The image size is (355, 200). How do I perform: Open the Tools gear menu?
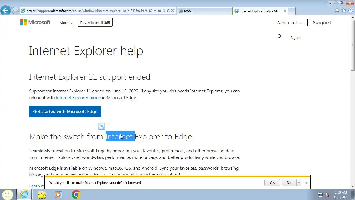350,11
